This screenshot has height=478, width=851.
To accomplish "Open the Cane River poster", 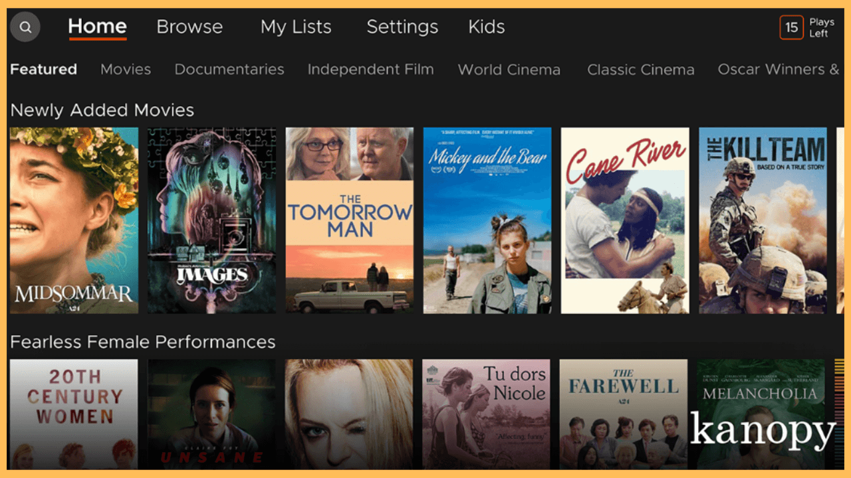I will (625, 220).
